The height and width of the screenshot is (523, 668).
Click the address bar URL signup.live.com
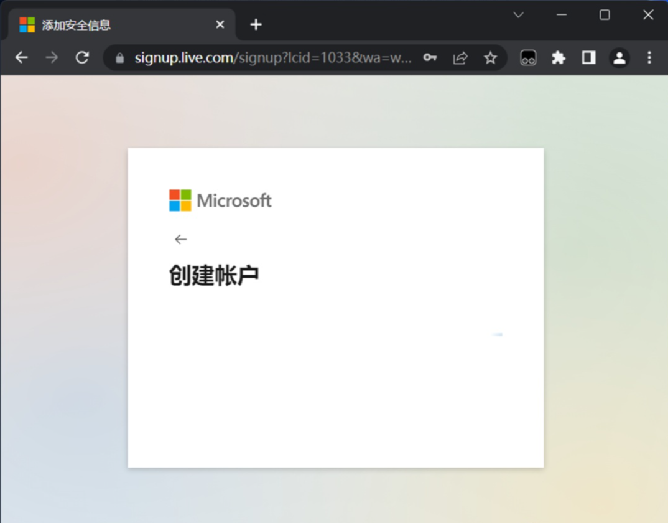273,57
